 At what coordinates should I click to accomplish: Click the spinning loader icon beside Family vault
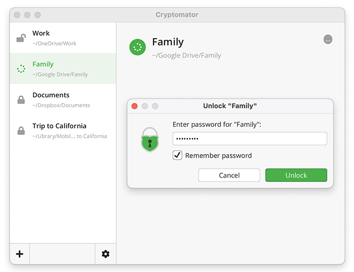click(x=21, y=69)
